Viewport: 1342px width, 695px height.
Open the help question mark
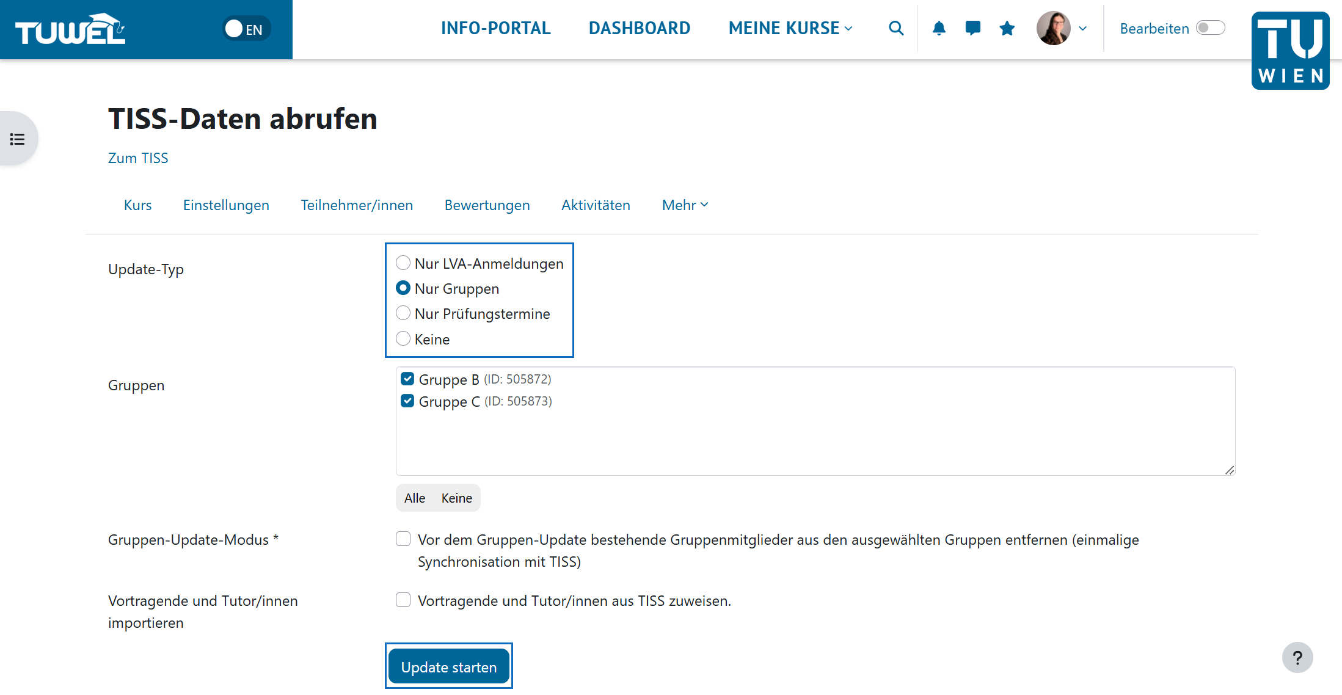(x=1298, y=658)
